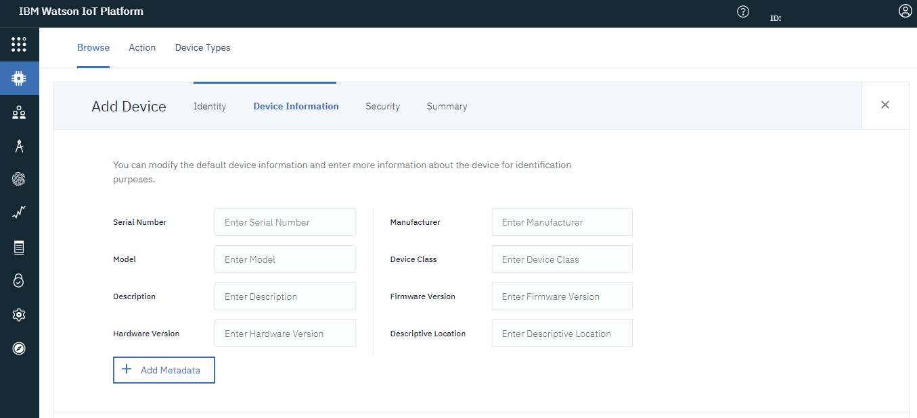Open the Device Types tab
The image size is (917, 418).
tap(202, 47)
